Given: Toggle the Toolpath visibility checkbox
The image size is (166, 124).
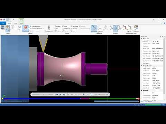Looking at the screenshot, I should 55,26.
